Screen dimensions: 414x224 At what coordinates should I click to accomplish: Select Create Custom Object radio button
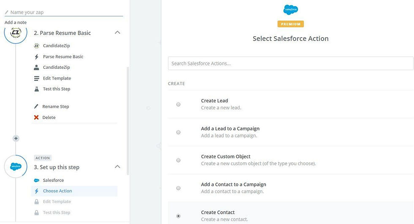click(x=178, y=160)
